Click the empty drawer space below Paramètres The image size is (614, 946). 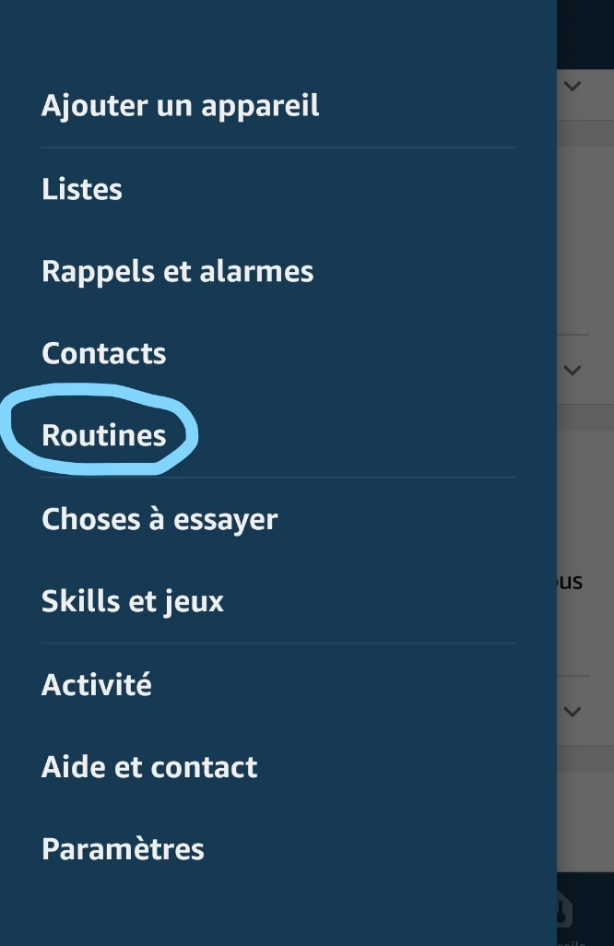(277, 908)
